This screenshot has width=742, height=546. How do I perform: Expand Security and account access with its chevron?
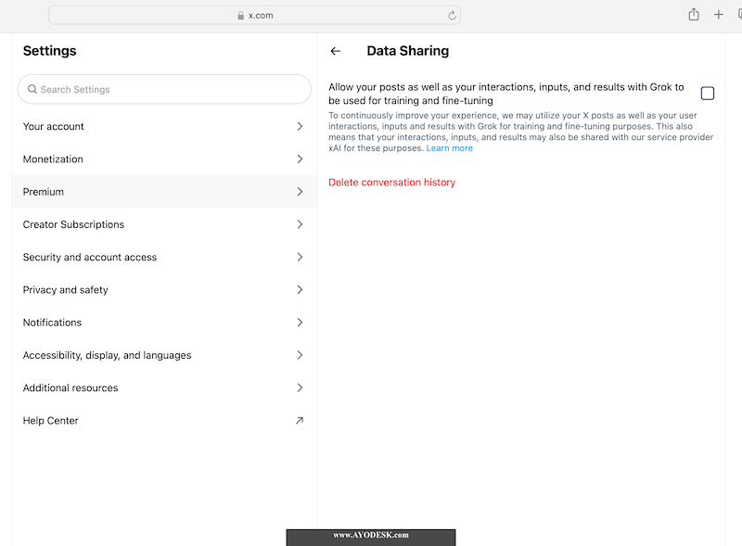pyautogui.click(x=299, y=257)
